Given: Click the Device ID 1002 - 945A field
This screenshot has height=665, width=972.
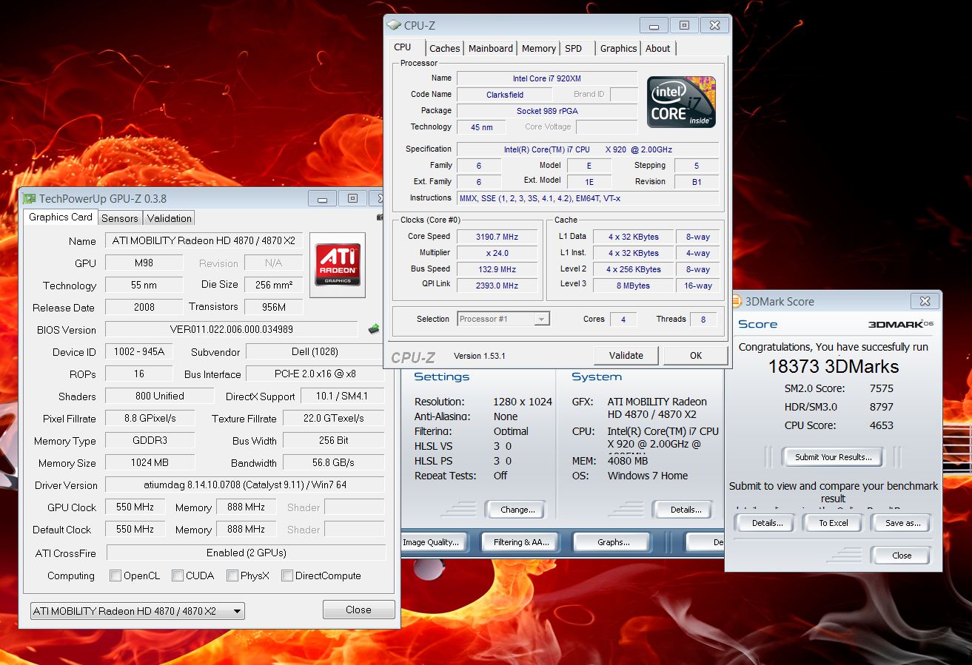Looking at the screenshot, I should tap(140, 352).
